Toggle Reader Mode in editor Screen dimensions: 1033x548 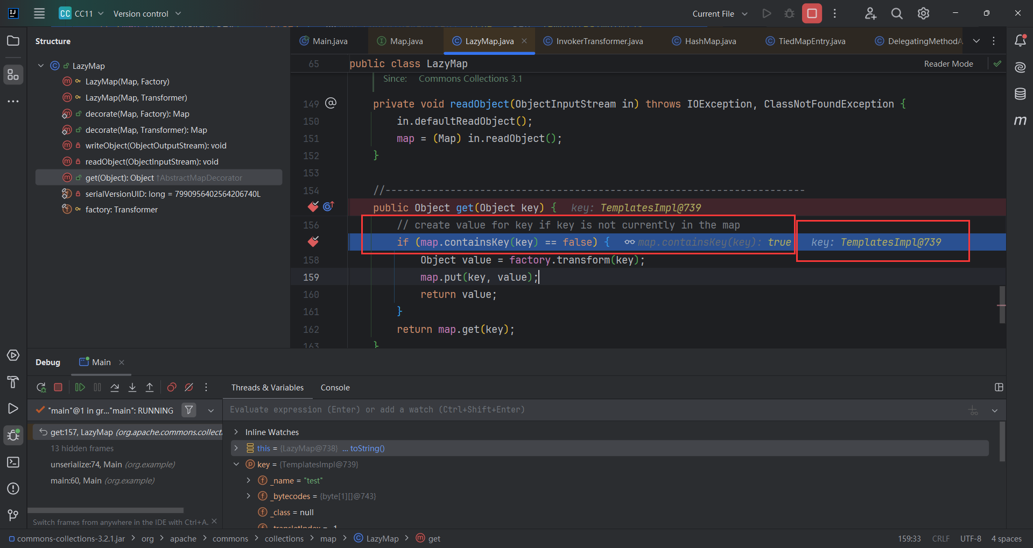tap(948, 64)
